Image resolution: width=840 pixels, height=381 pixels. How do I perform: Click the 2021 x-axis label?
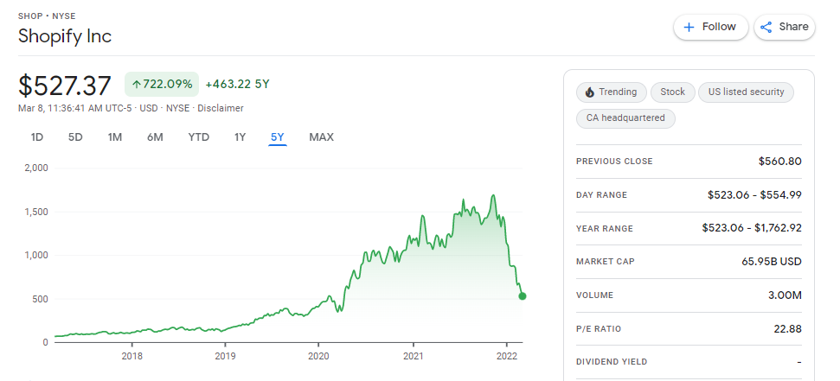pyautogui.click(x=413, y=355)
